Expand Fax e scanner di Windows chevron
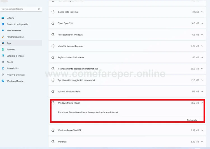The height and width of the screenshot is (149, 210). click(202, 35)
